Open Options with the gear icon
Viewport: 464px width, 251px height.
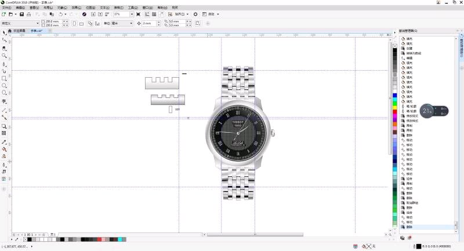point(195,14)
